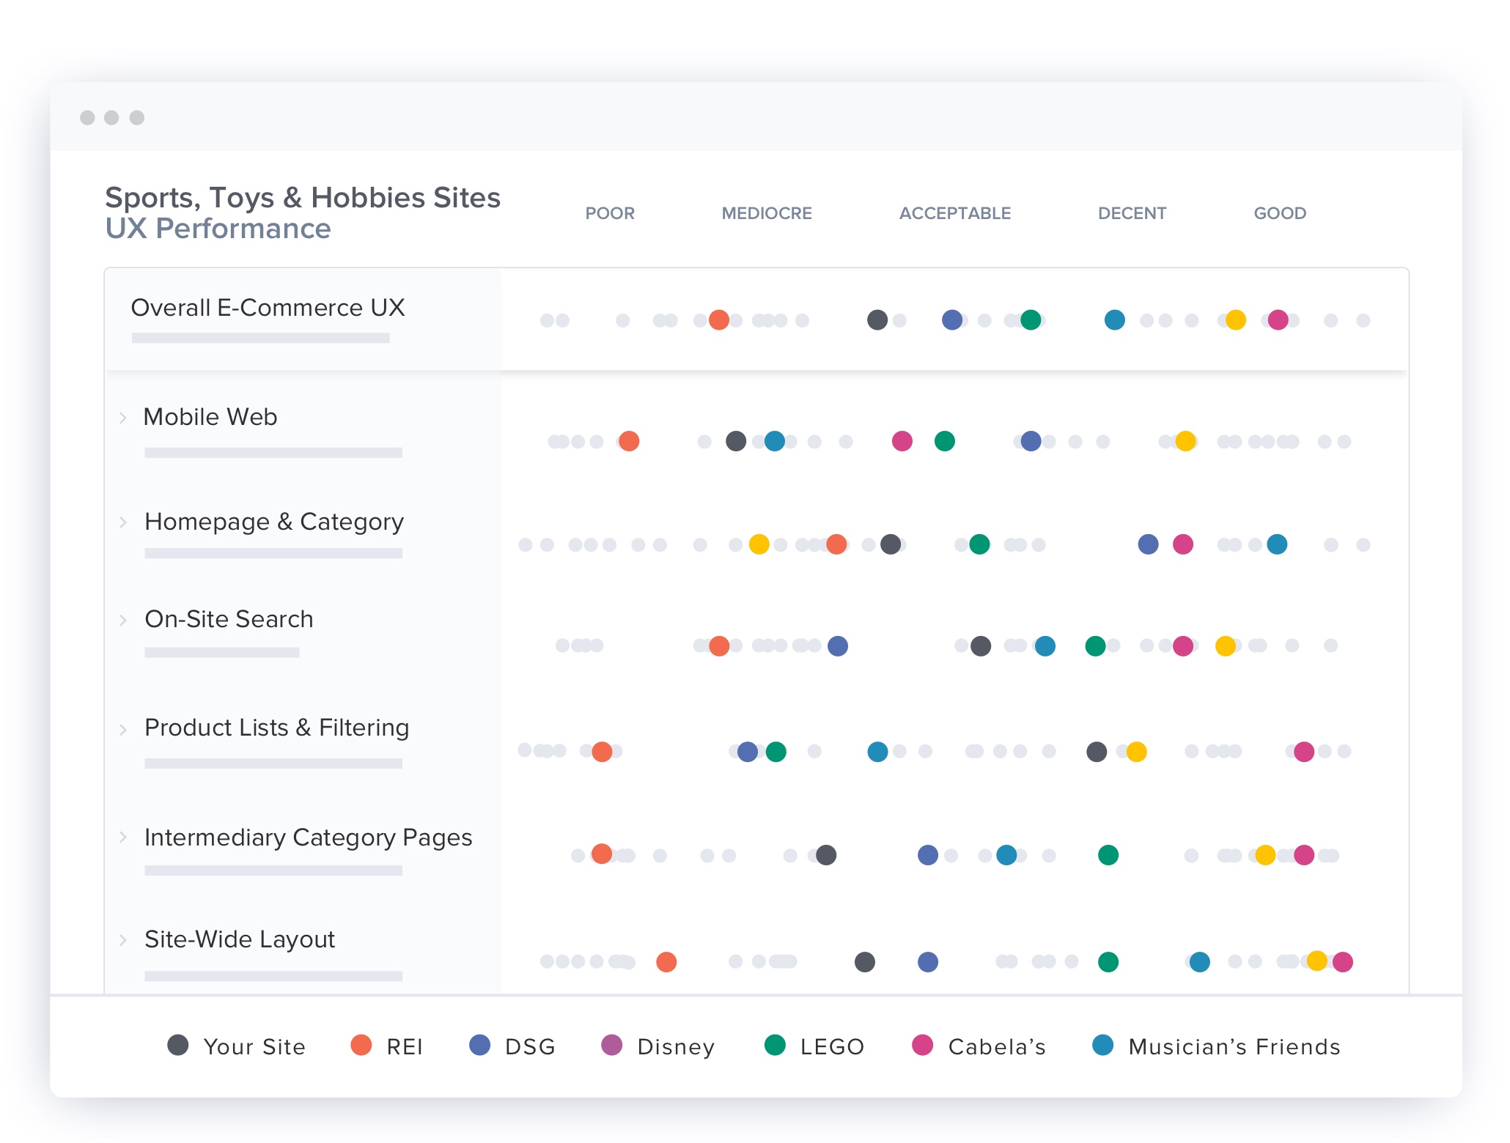The image size is (1510, 1143).
Task: Click the MEDIOCRE column header
Action: (x=767, y=213)
